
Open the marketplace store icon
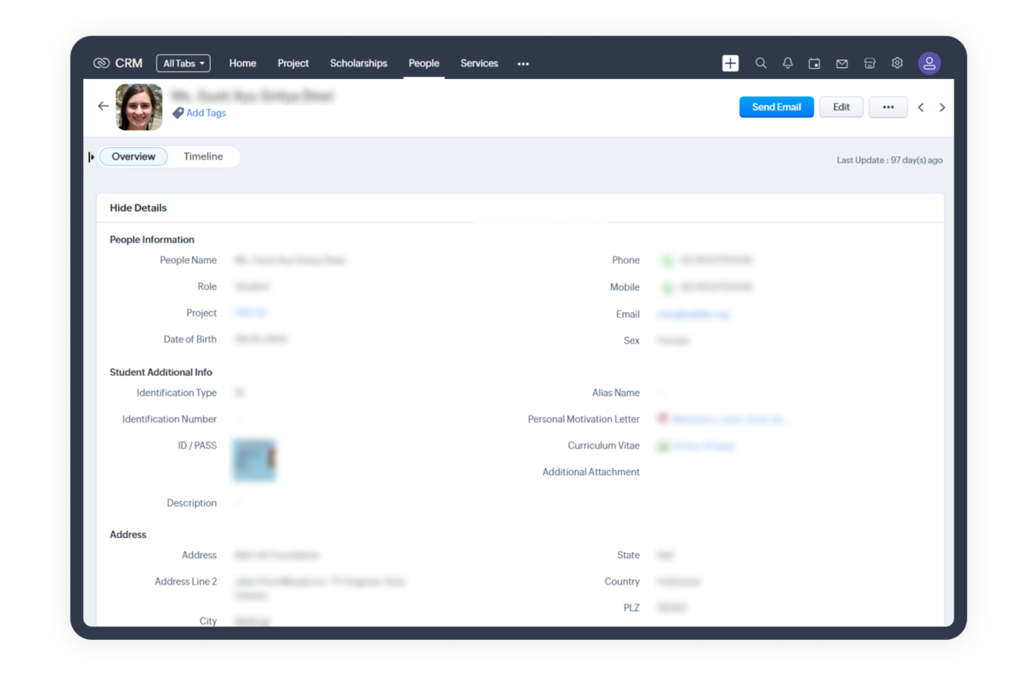click(869, 64)
